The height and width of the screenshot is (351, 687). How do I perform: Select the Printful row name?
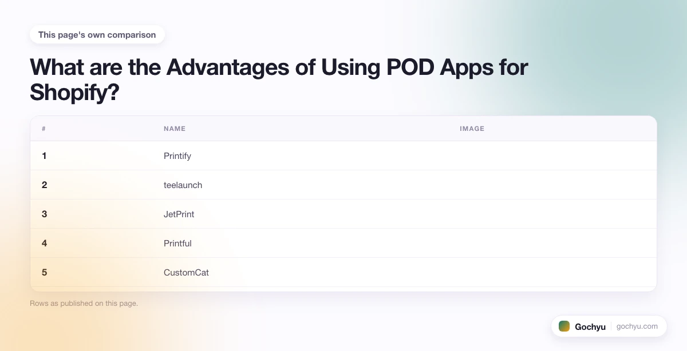[x=177, y=243]
